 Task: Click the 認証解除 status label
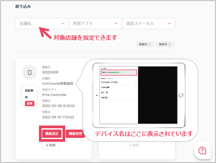click(29, 93)
